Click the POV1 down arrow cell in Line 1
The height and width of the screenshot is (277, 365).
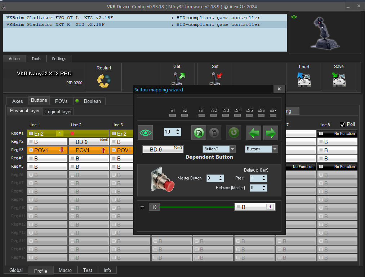pyautogui.click(x=48, y=150)
